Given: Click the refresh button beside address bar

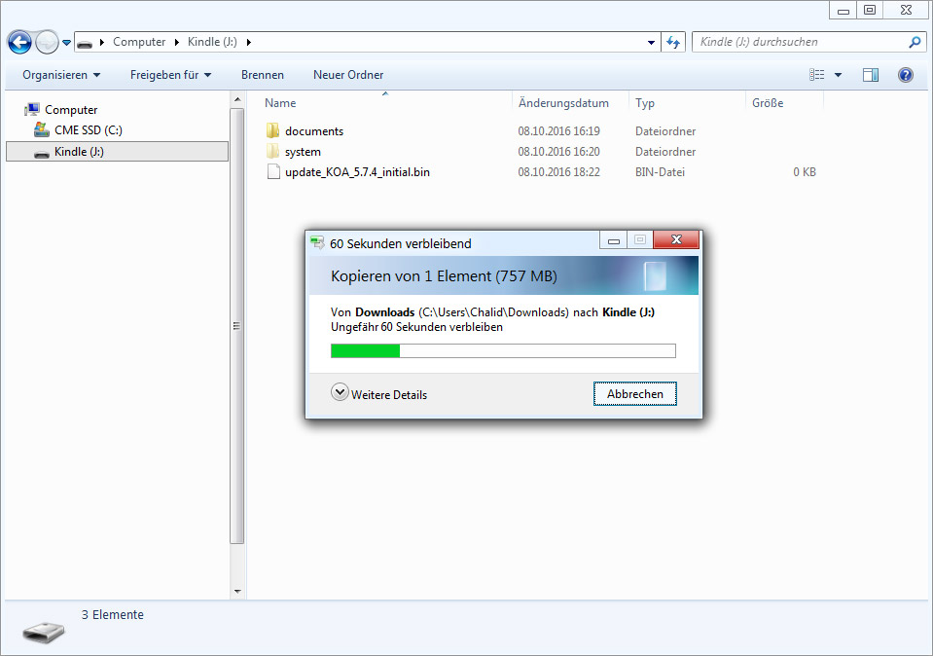Looking at the screenshot, I should (x=673, y=42).
